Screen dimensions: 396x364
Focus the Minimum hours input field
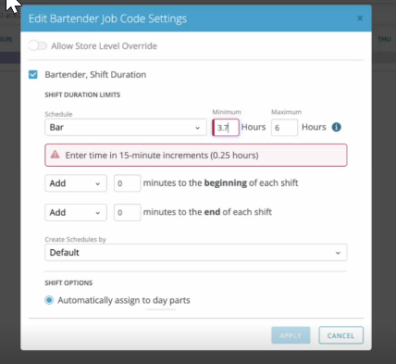click(226, 128)
